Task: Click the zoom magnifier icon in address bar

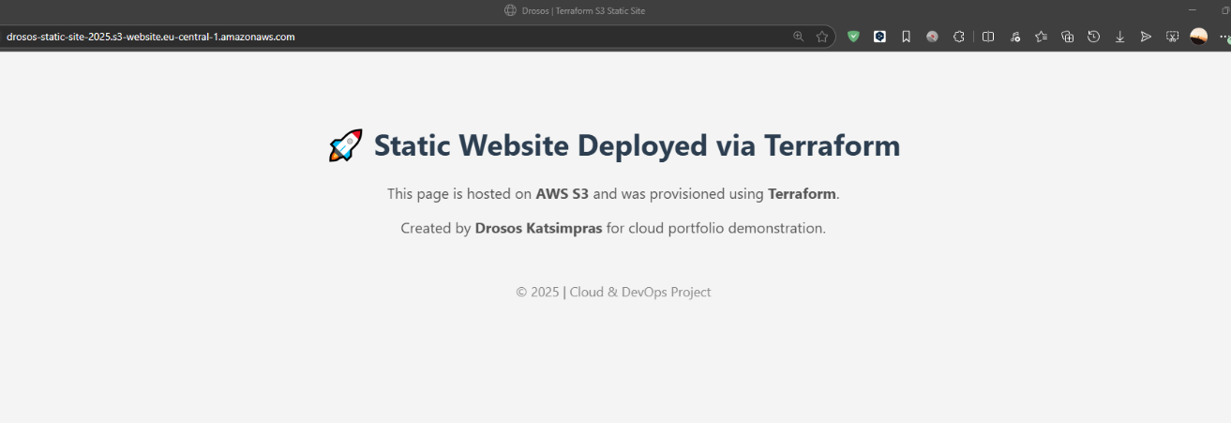Action: pyautogui.click(x=799, y=37)
